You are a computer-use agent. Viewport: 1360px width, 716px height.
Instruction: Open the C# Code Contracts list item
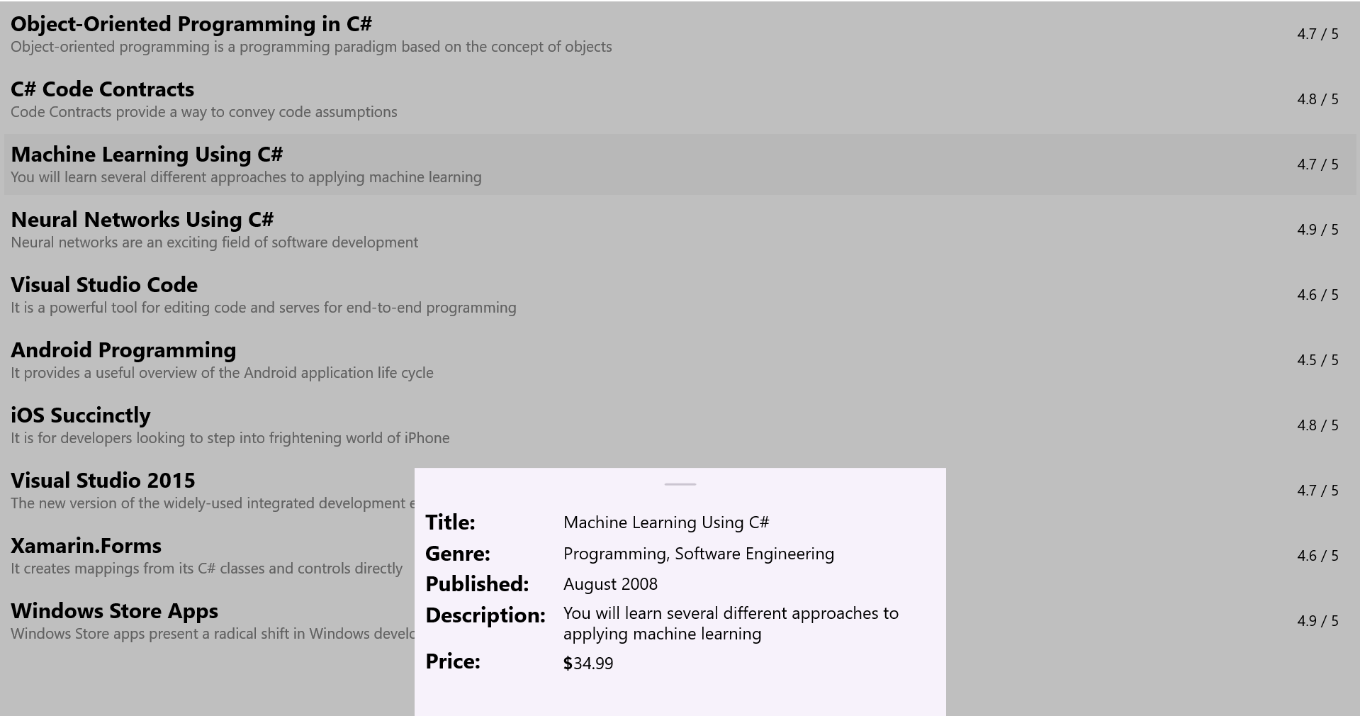[x=103, y=90]
